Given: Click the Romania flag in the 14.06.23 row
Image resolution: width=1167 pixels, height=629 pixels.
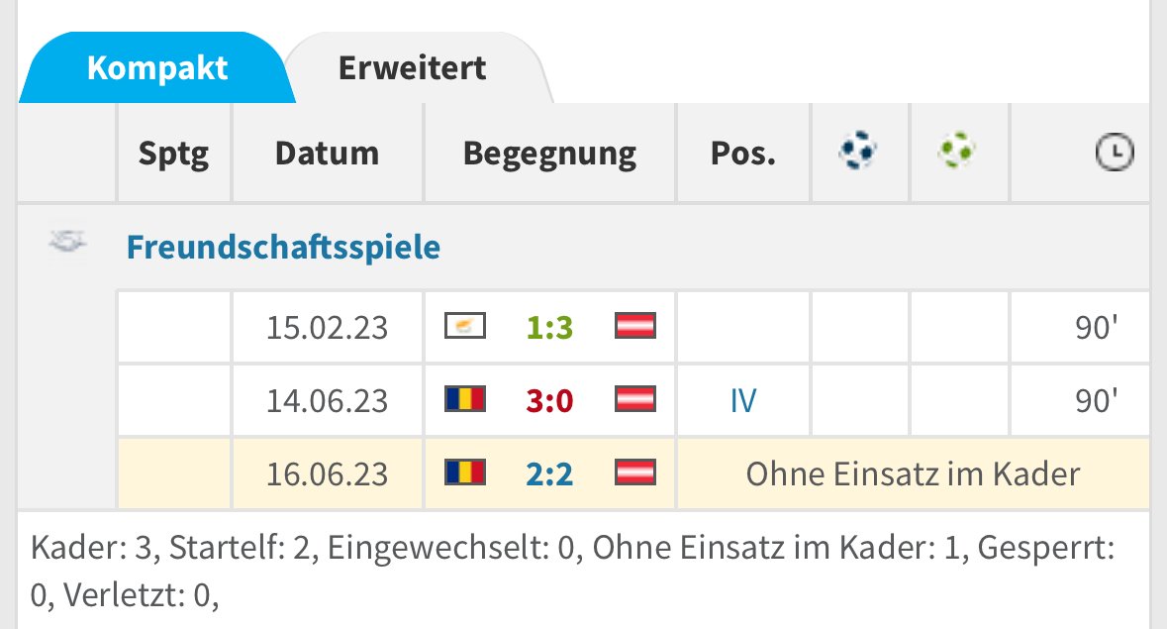Looking at the screenshot, I should (x=464, y=400).
